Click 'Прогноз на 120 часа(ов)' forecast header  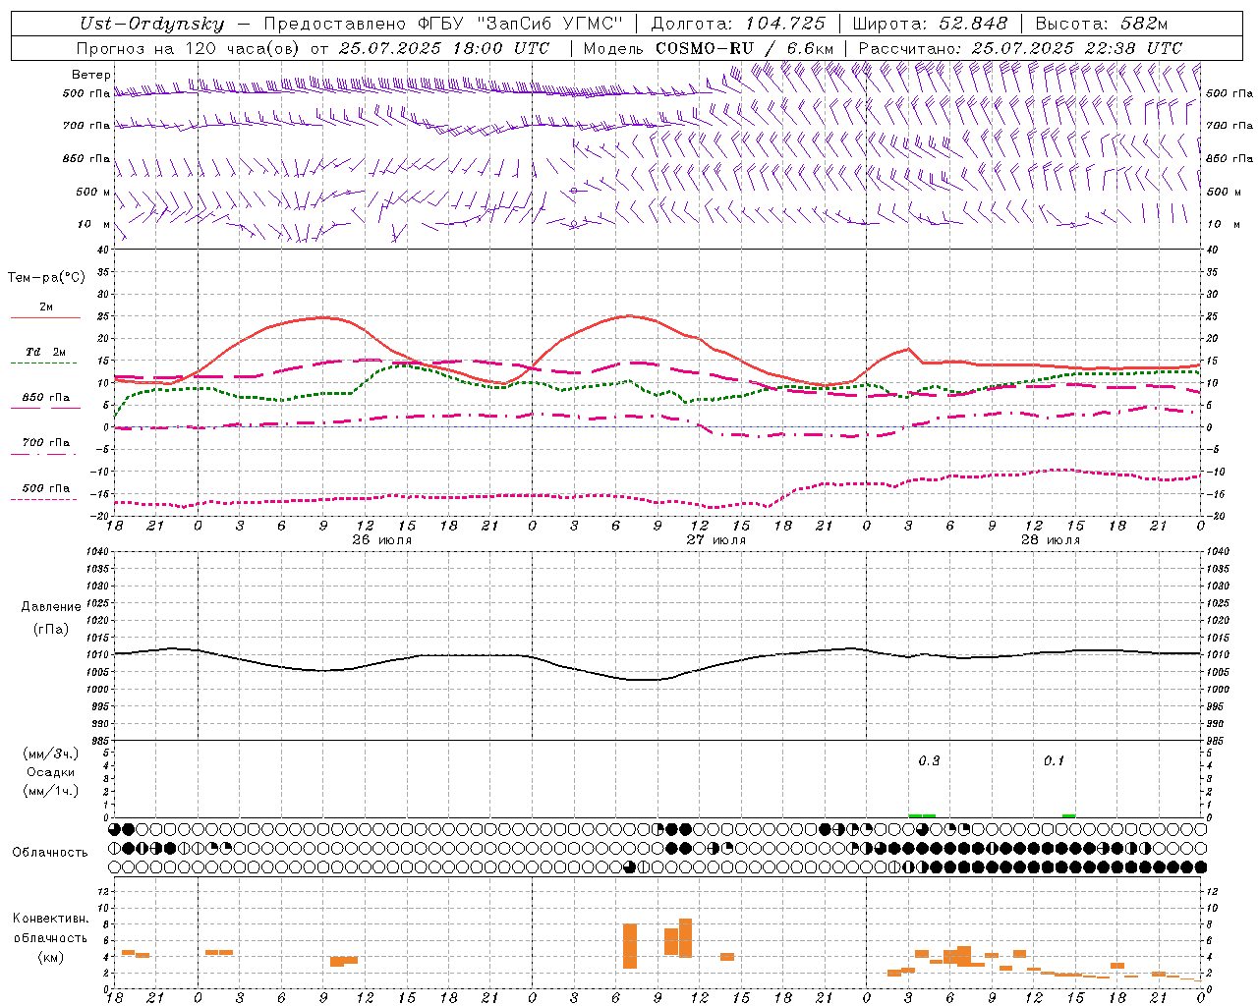190,48
